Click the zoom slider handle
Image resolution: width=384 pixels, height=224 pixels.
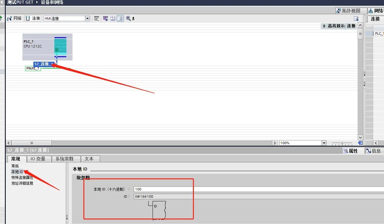tap(342, 143)
